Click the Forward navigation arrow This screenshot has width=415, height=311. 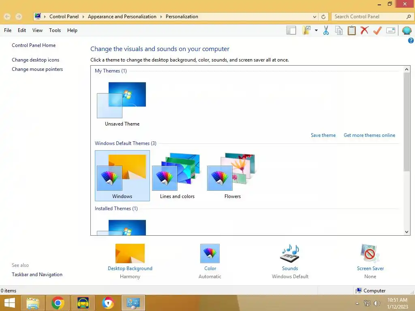(19, 17)
